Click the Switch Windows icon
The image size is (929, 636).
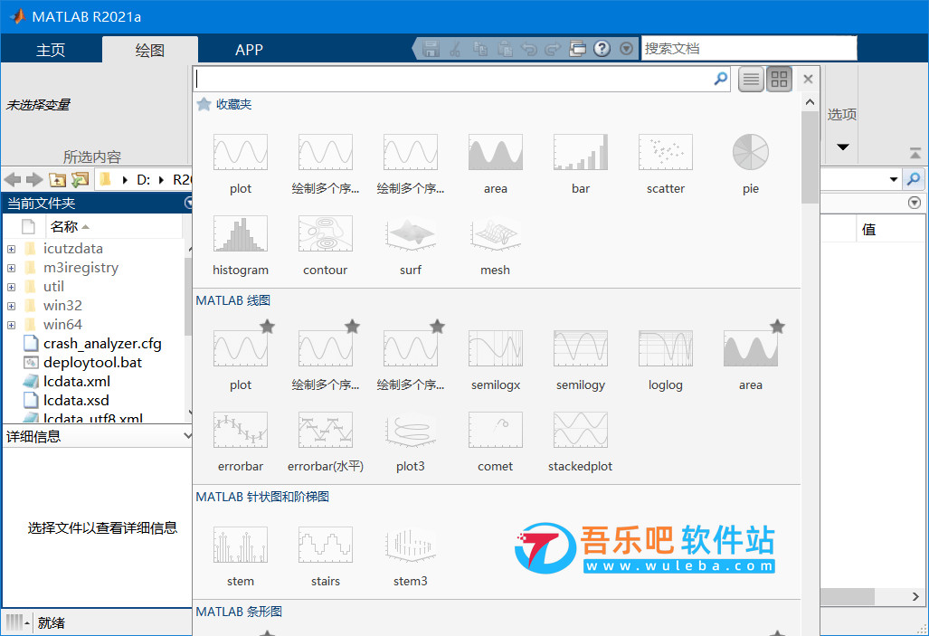tap(577, 49)
